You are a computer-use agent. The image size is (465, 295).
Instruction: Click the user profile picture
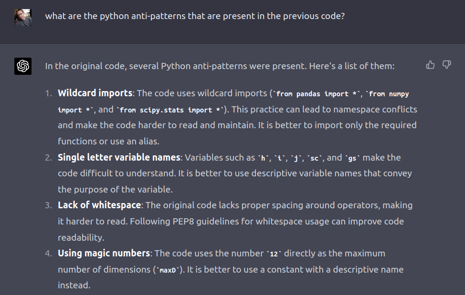[x=23, y=17]
